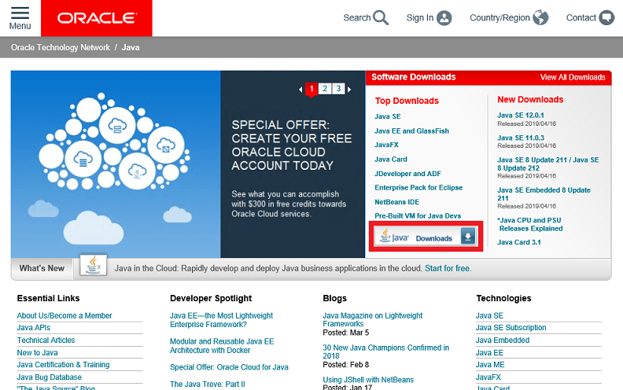Open New to Java link
The image size is (623, 390).
[37, 353]
